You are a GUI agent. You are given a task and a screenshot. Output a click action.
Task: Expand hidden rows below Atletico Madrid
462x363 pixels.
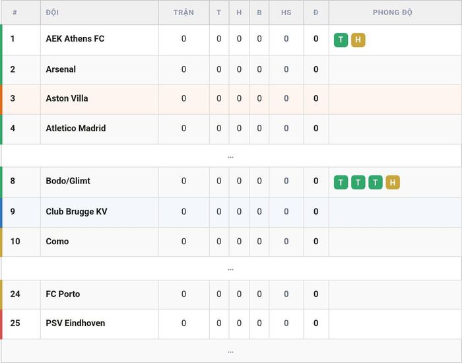pos(230,156)
